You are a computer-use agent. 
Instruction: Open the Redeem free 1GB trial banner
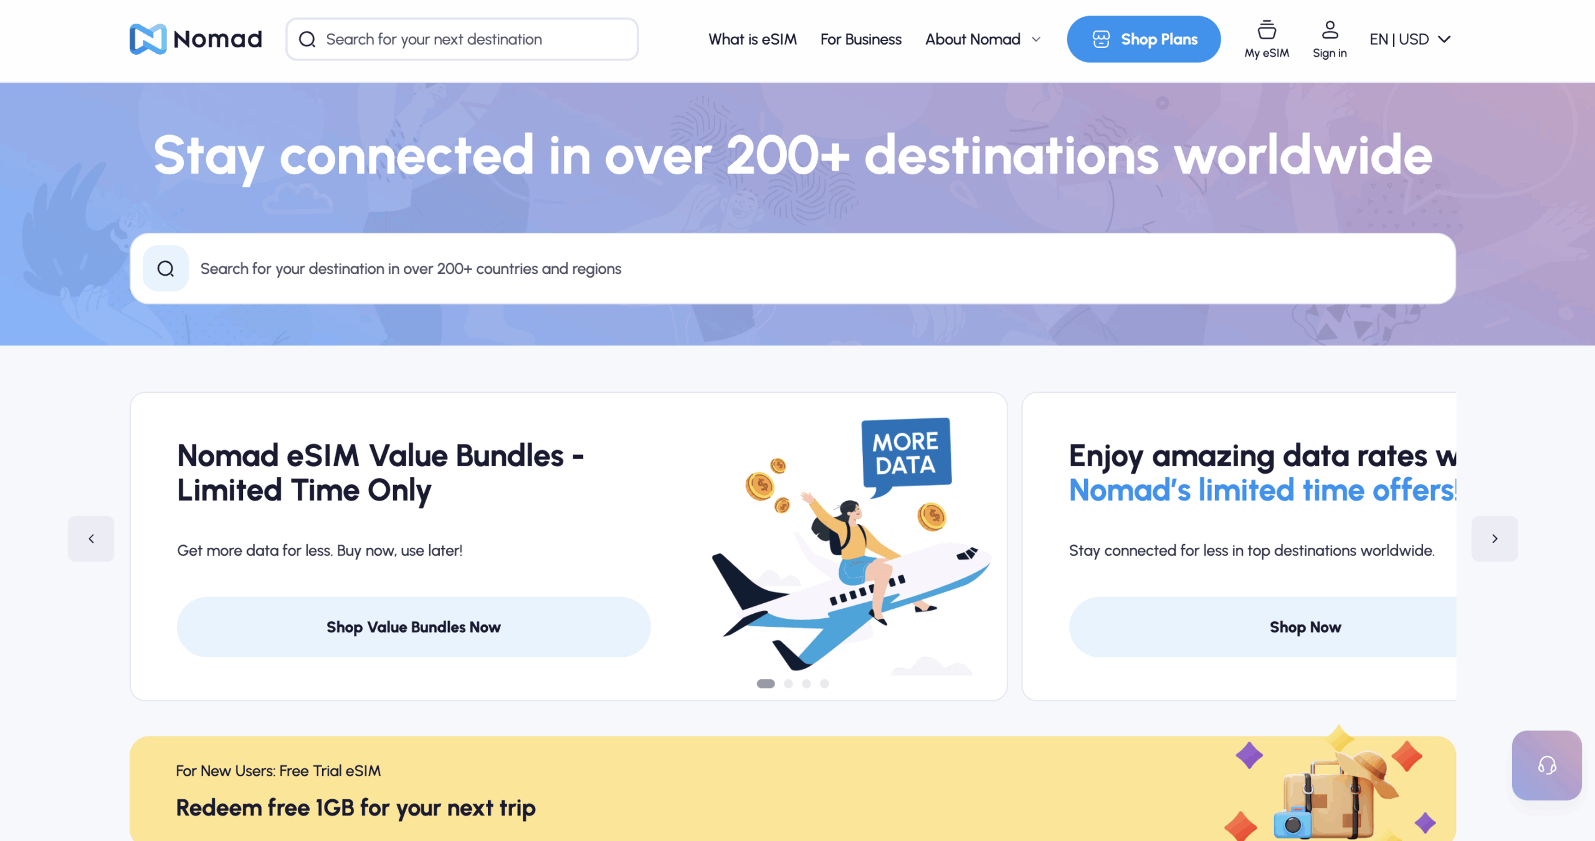pyautogui.click(x=355, y=807)
